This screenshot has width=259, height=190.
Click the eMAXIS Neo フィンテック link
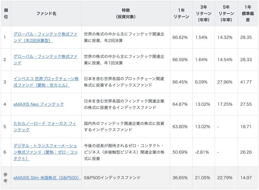click(x=39, y=104)
